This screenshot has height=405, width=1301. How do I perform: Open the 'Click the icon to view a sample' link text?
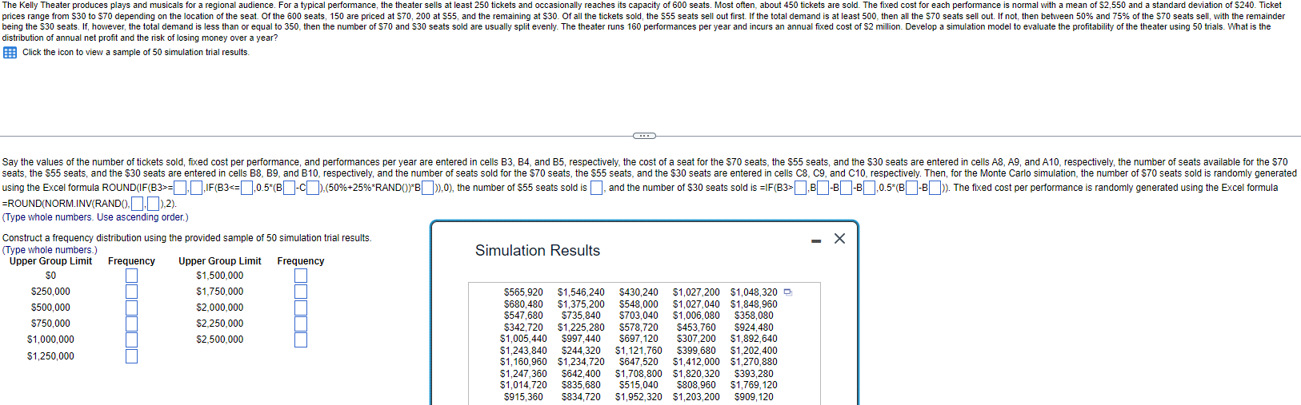135,53
